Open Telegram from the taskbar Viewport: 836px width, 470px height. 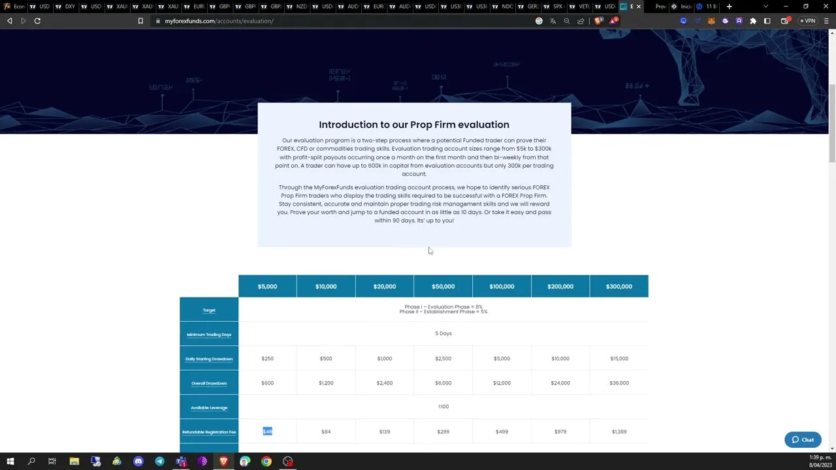point(159,462)
